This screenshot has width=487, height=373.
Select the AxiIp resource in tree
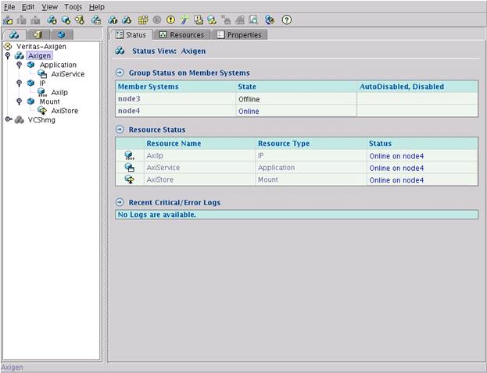(x=59, y=92)
